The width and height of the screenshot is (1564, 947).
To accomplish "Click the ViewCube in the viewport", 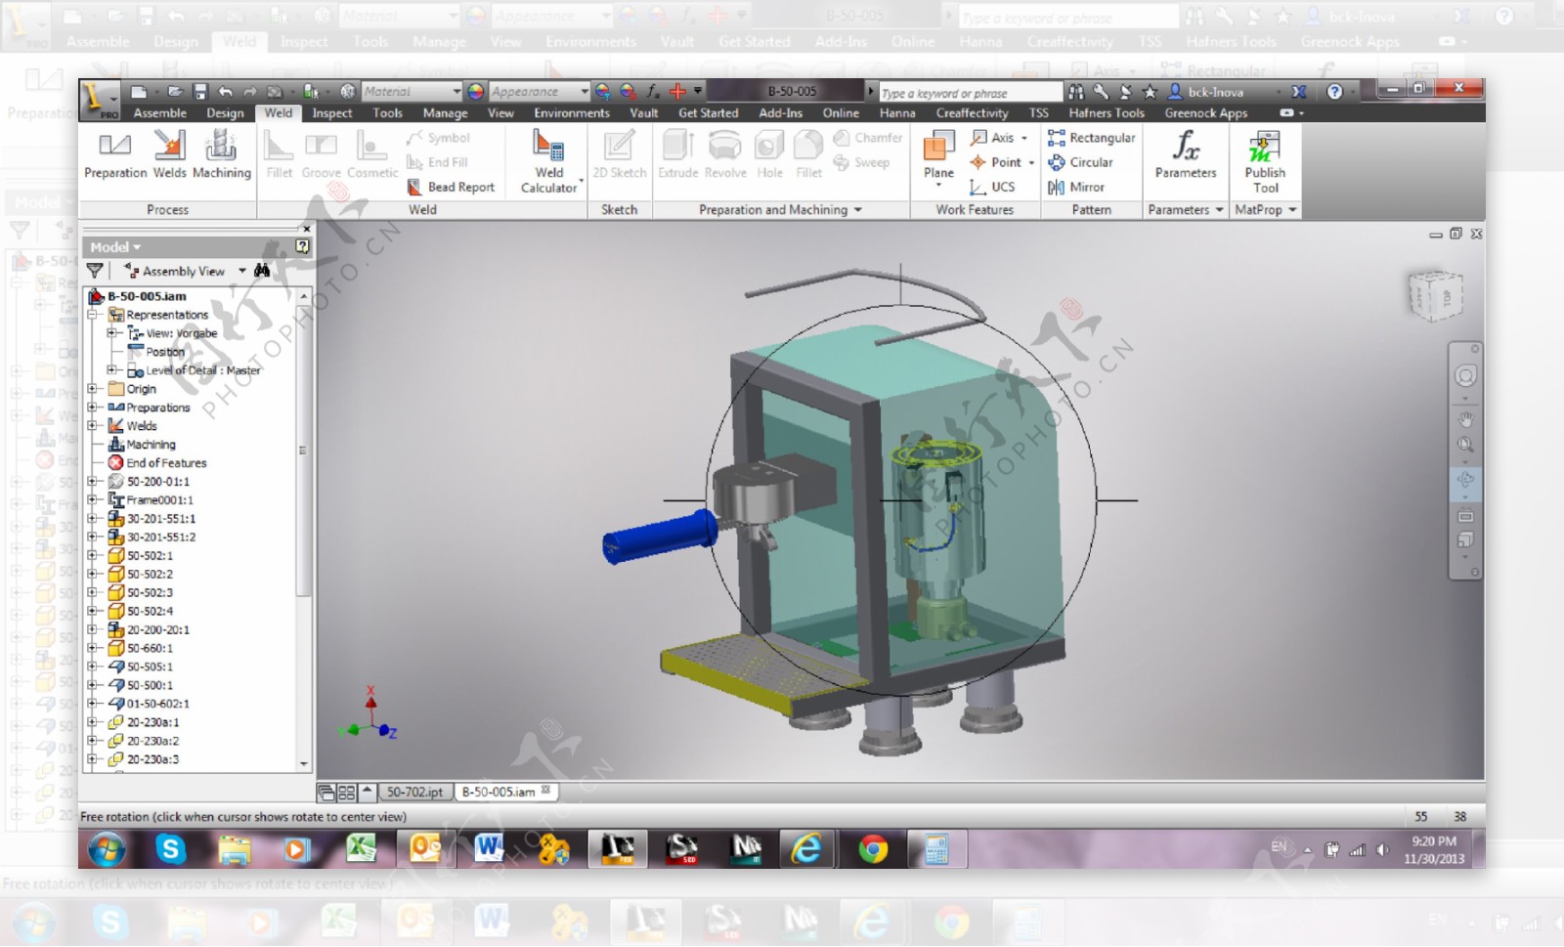I will tap(1435, 296).
